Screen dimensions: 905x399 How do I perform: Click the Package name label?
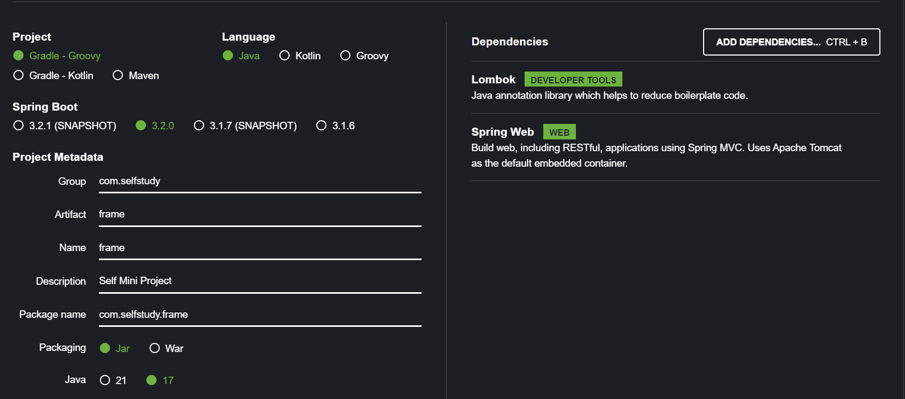coord(52,315)
